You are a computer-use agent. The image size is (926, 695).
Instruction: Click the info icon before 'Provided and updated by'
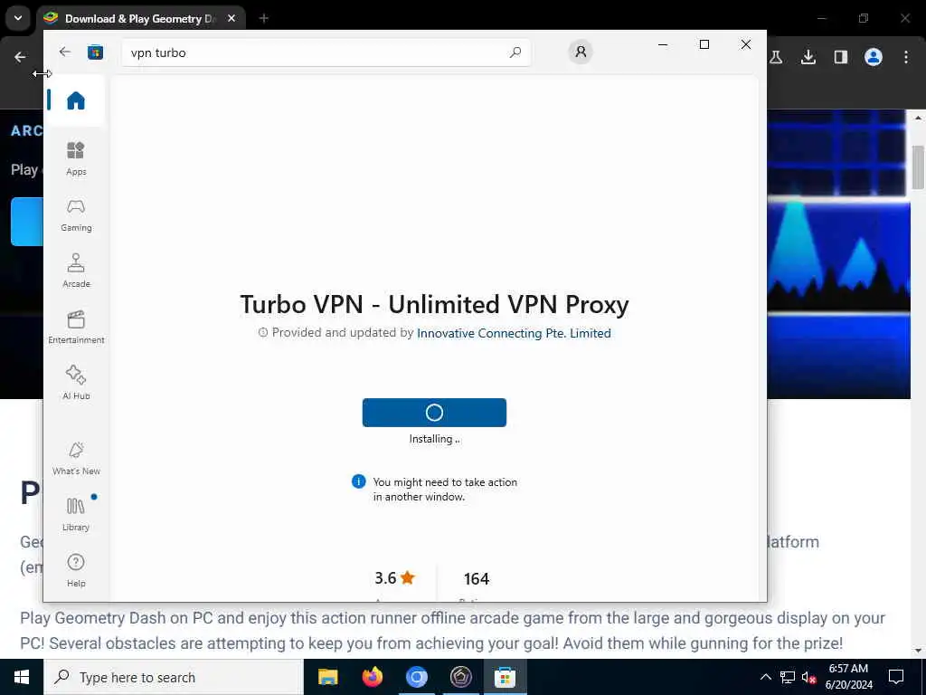(x=263, y=333)
